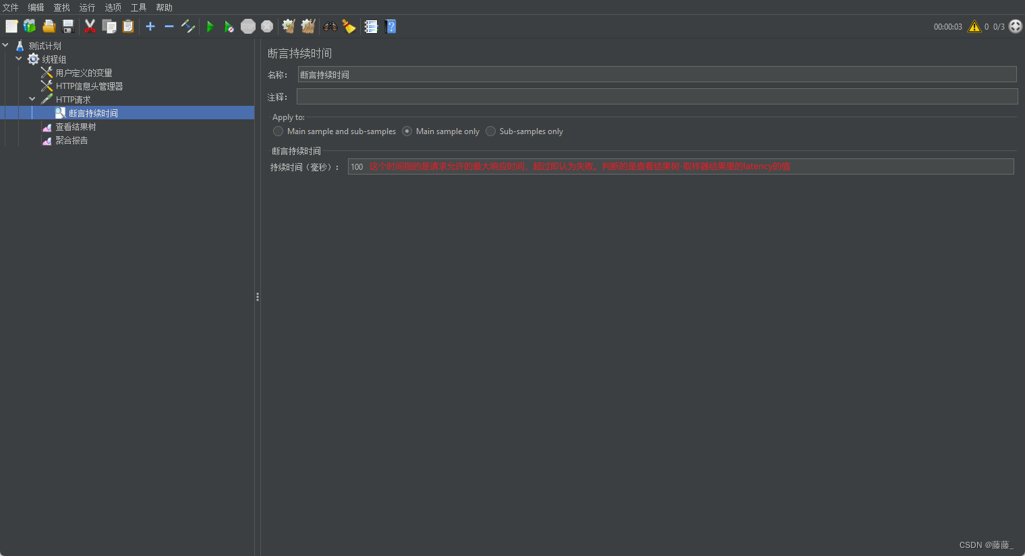Start the test with the green play icon
The width and height of the screenshot is (1025, 556).
coord(210,26)
